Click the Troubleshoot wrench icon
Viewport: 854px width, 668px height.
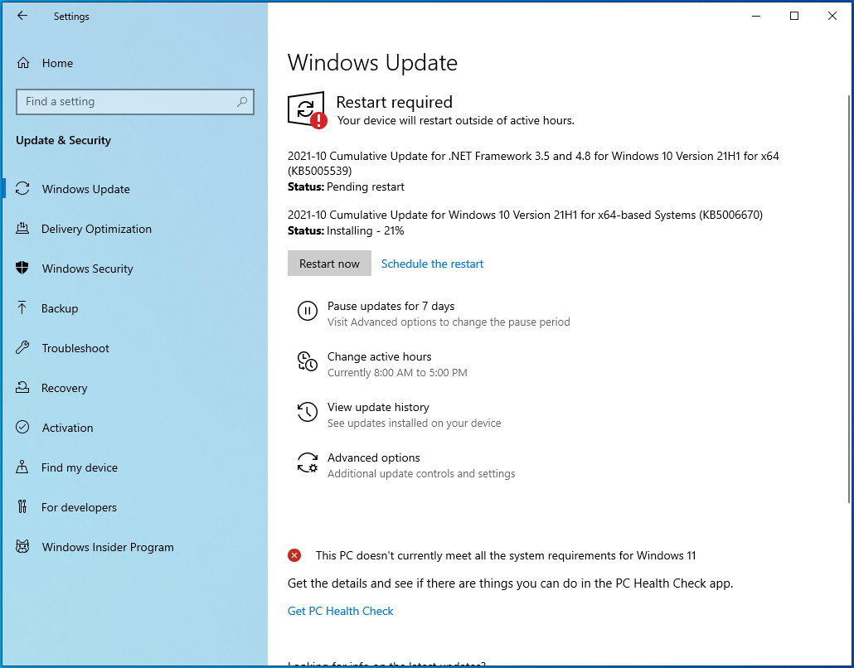point(24,348)
